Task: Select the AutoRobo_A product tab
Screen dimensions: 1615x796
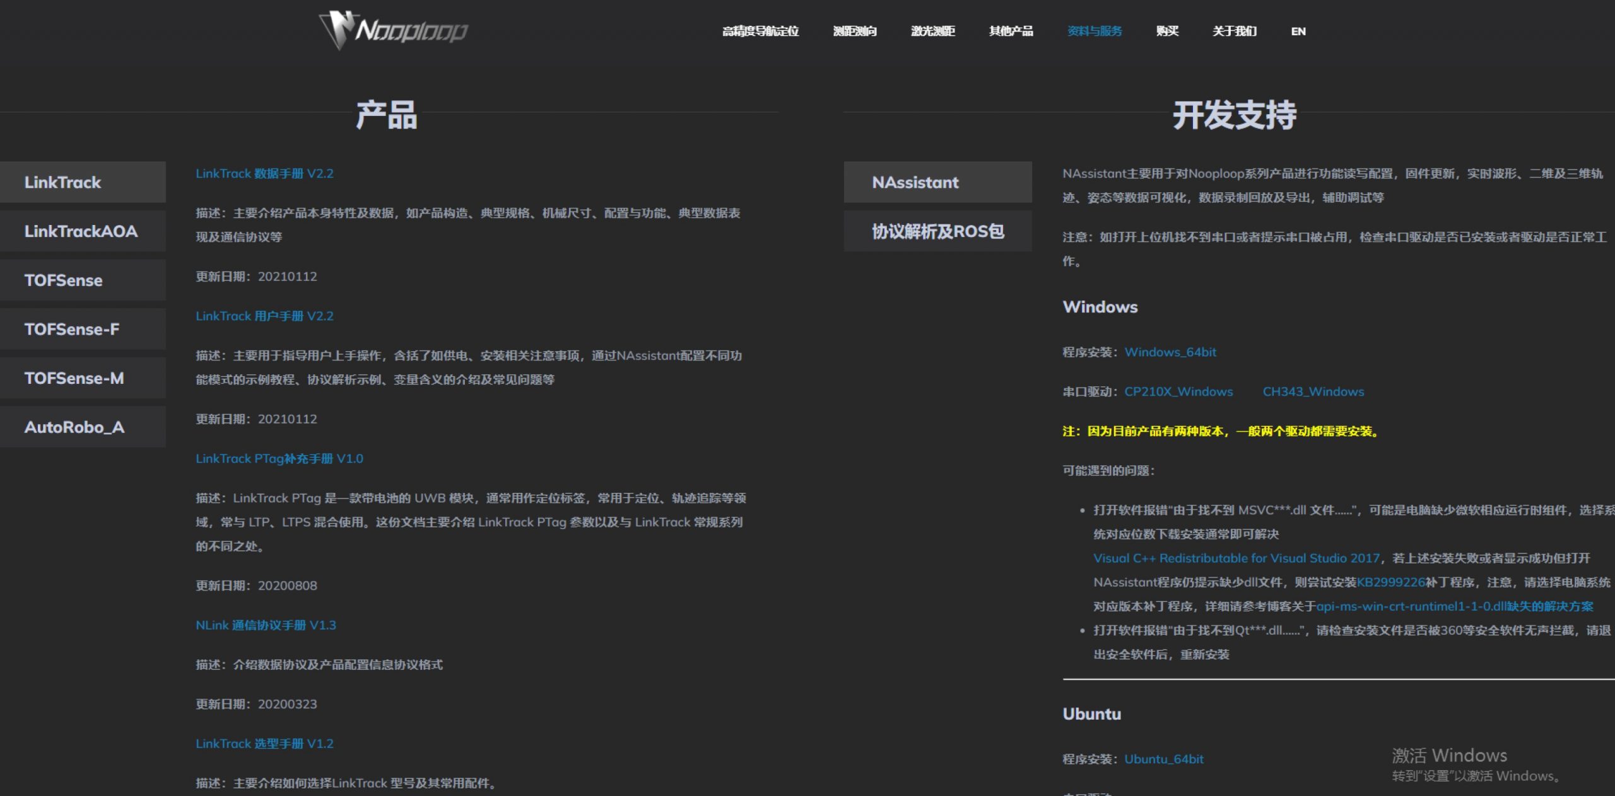Action: (x=83, y=427)
